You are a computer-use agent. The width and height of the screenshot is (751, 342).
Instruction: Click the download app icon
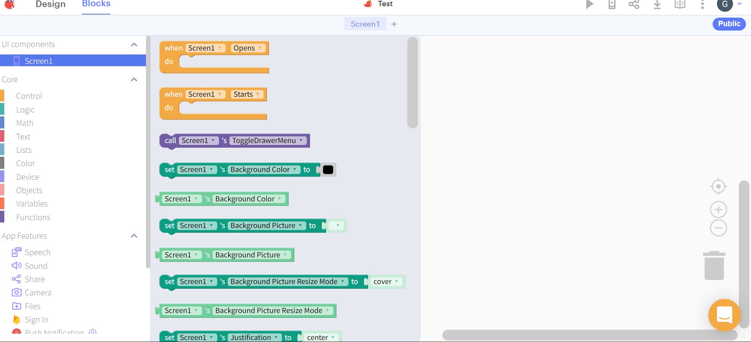pyautogui.click(x=657, y=4)
